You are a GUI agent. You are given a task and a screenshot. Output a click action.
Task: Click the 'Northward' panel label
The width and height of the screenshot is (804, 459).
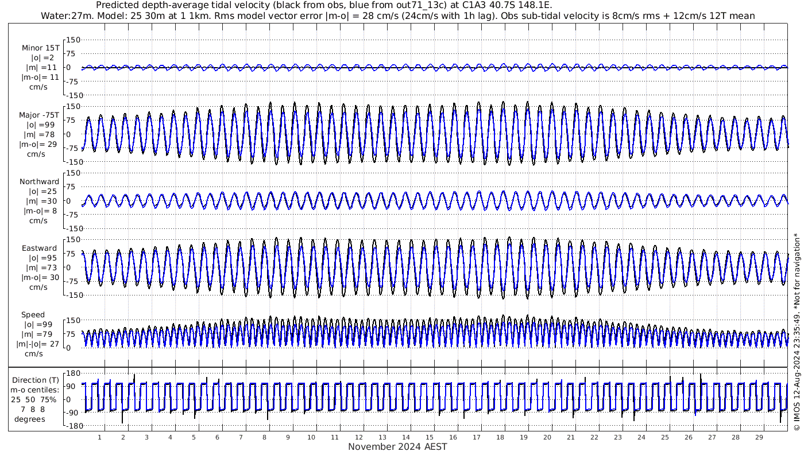pyautogui.click(x=39, y=182)
